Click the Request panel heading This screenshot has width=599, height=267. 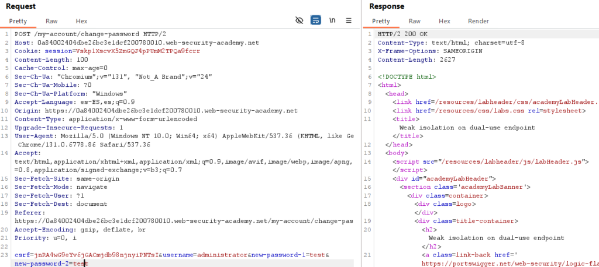click(20, 6)
